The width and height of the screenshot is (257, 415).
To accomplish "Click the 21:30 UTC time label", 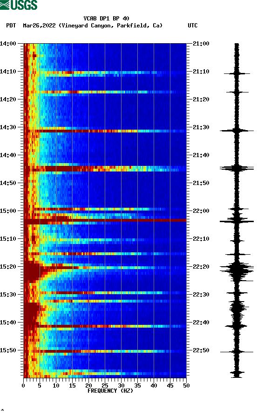I will click(201, 127).
